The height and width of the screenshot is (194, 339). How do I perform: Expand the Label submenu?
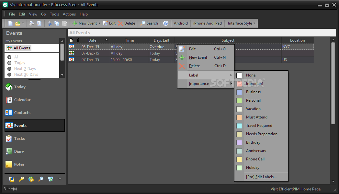pyautogui.click(x=206, y=75)
